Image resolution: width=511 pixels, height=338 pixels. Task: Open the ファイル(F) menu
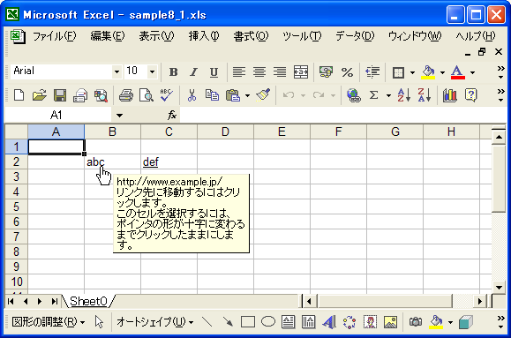(54, 36)
